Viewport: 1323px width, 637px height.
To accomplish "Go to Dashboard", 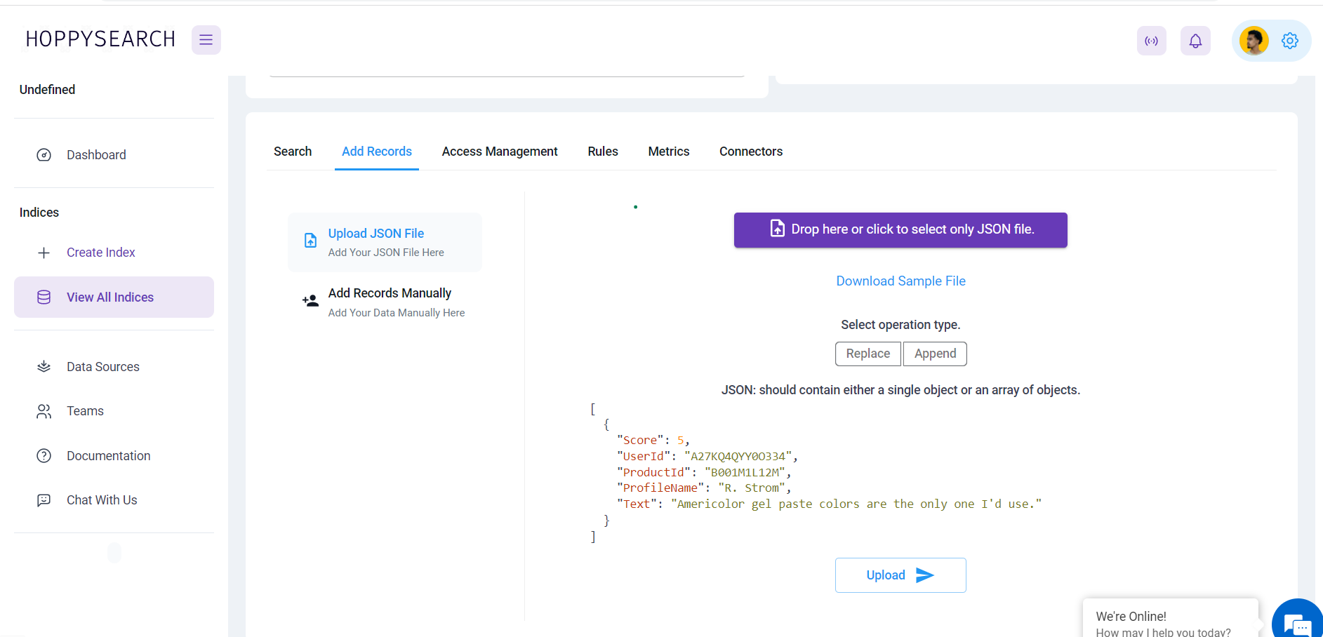I will tap(96, 155).
